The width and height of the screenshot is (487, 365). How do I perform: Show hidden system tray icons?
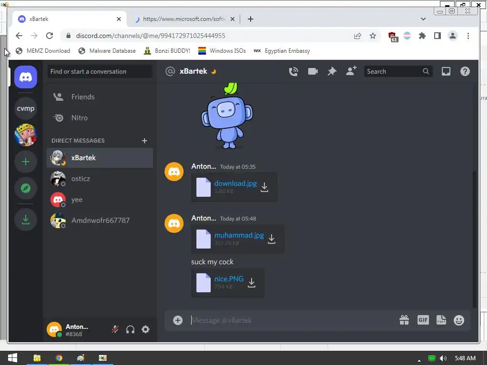coord(419,360)
